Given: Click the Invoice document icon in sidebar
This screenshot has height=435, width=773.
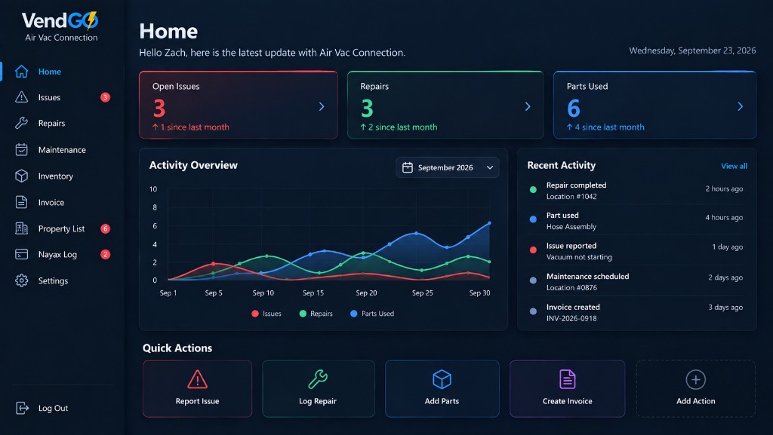Looking at the screenshot, I should 21,202.
